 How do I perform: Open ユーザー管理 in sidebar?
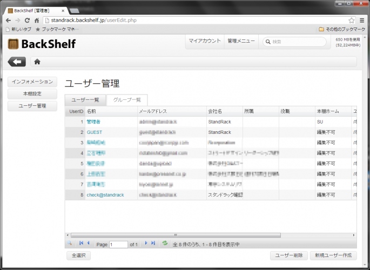point(32,106)
